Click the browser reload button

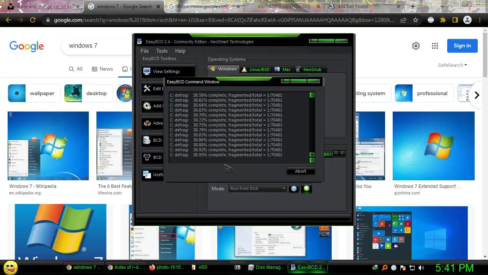33,20
